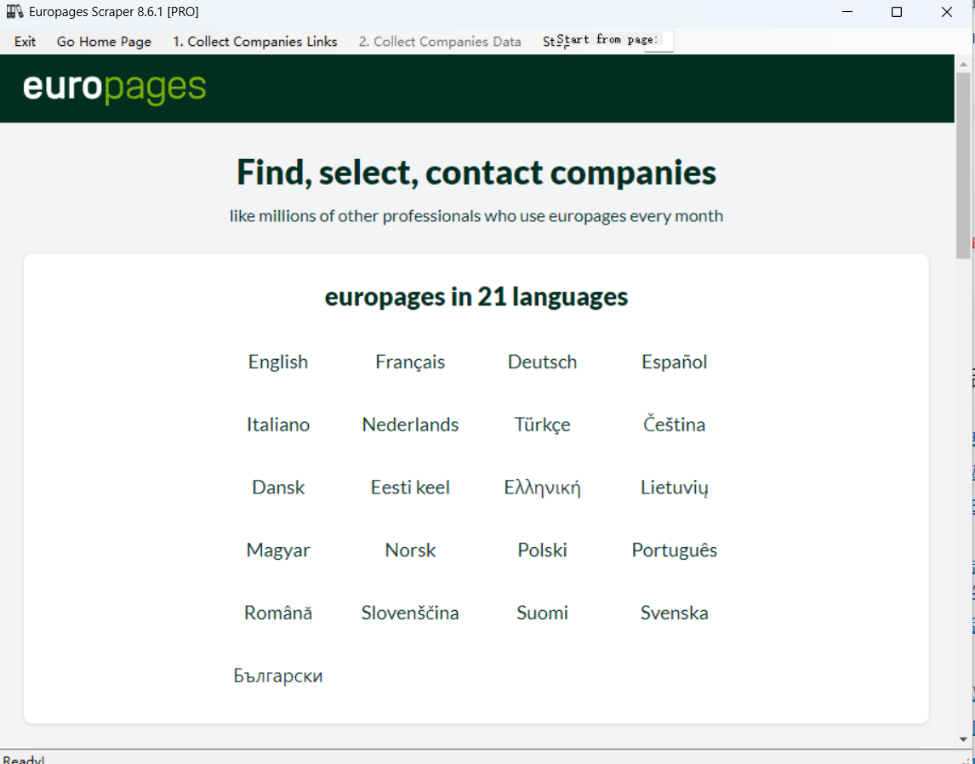The image size is (975, 764).
Task: Select Français as the site language
Action: point(410,362)
